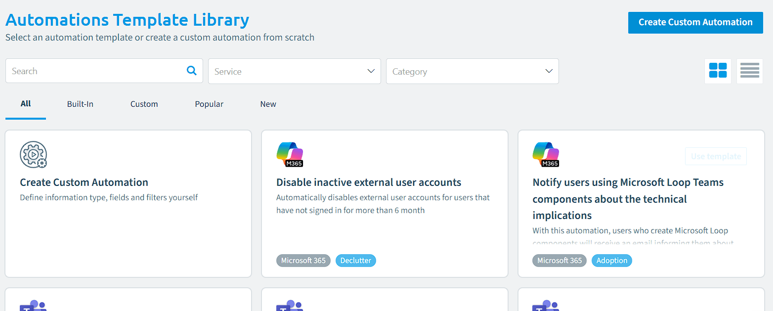Open the New tab
773x311 pixels.
click(x=268, y=104)
